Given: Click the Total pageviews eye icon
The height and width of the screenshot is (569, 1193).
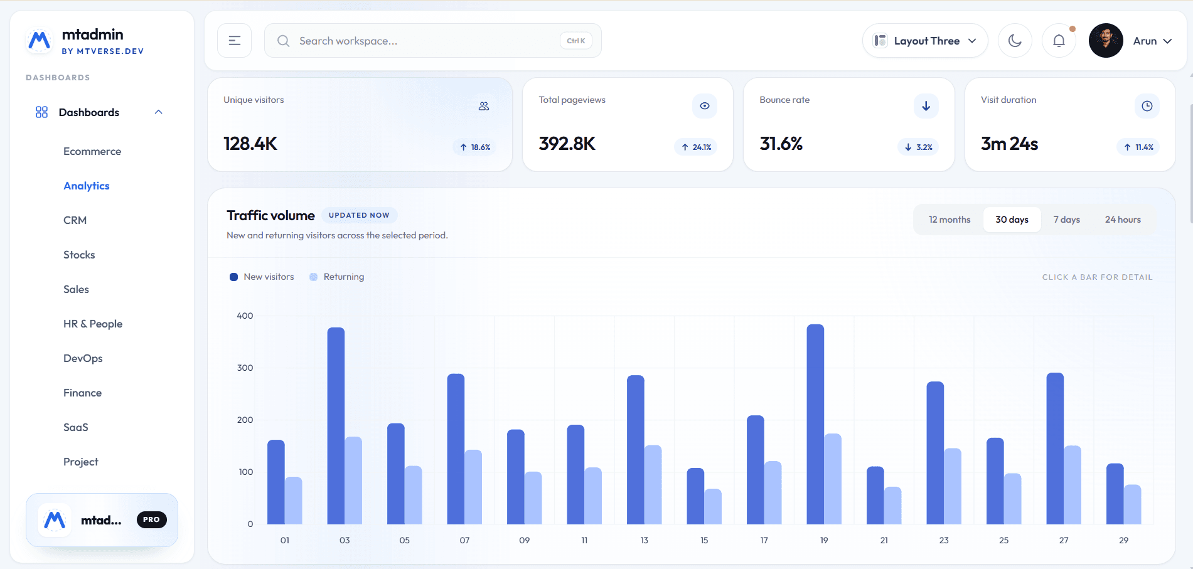Looking at the screenshot, I should coord(704,106).
